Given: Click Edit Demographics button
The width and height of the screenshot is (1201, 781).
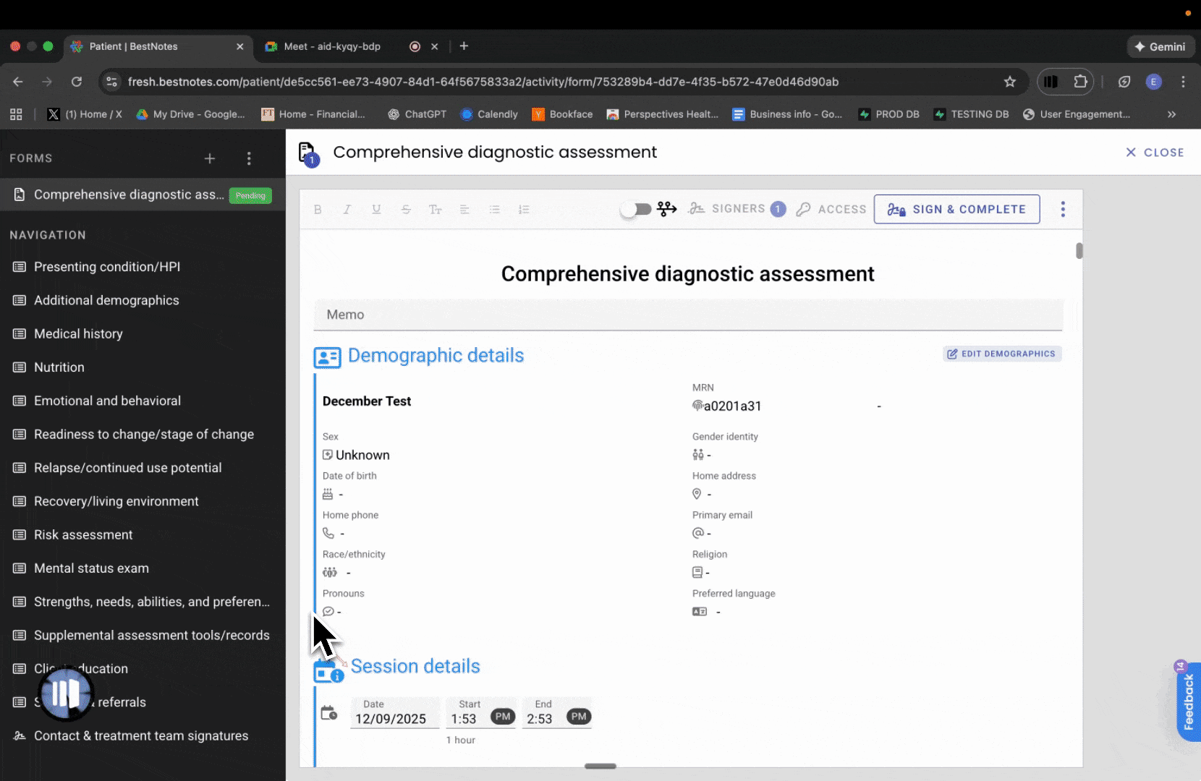Looking at the screenshot, I should coord(1002,354).
